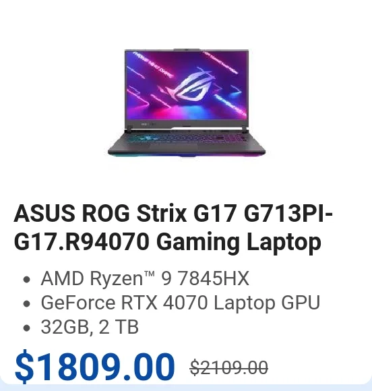Click the RGB light bar under the laptop

pyautogui.click(x=187, y=155)
